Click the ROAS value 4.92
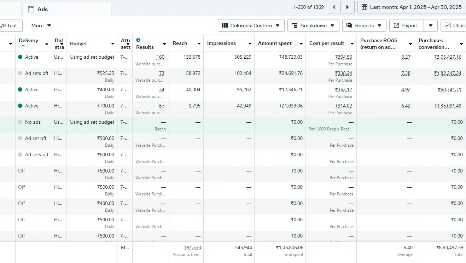 [x=406, y=89]
